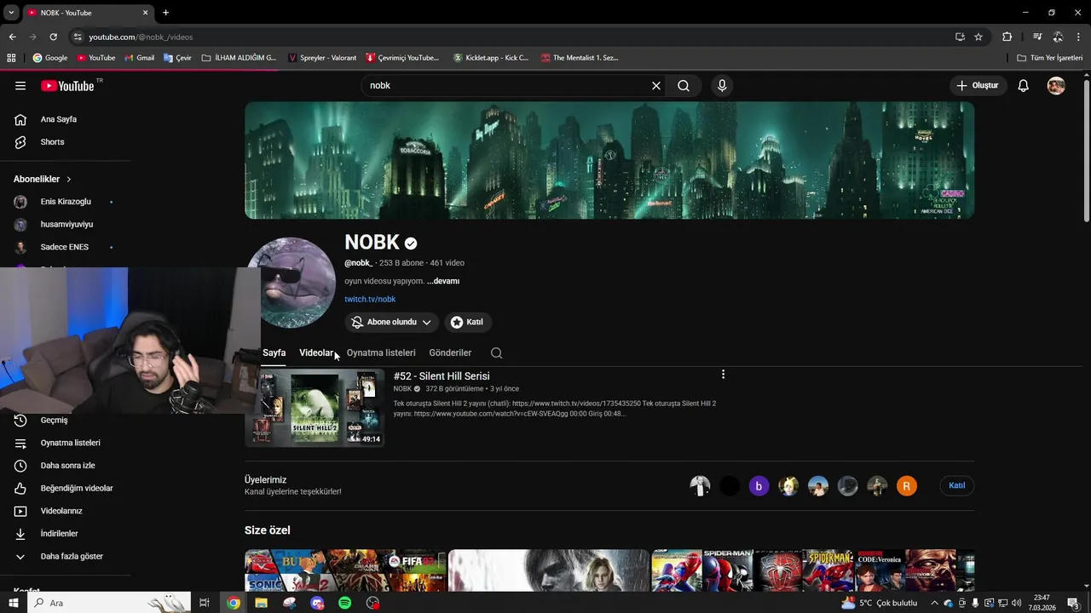
Task: Switch to the Sayfa tab
Action: [x=274, y=352]
